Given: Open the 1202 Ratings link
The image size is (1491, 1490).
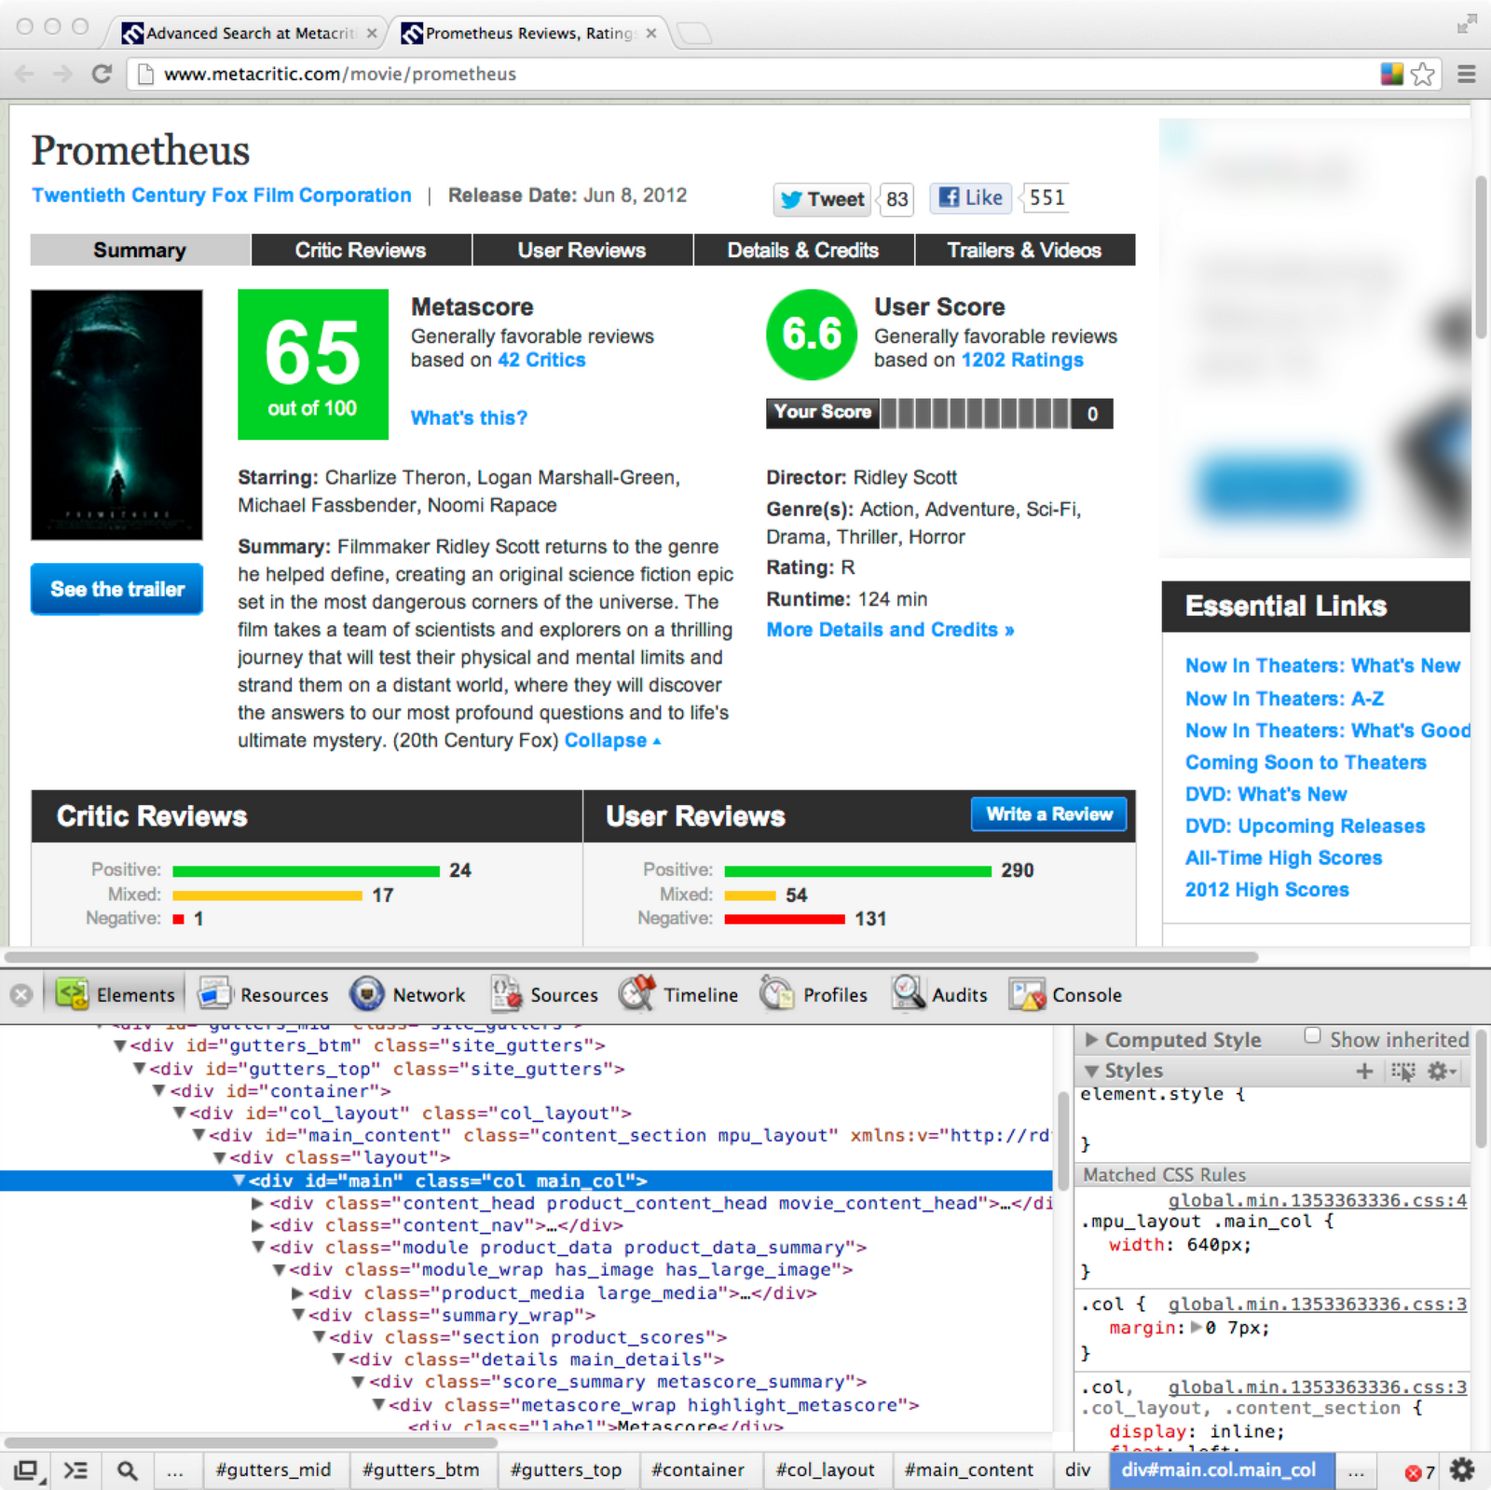Looking at the screenshot, I should [x=1022, y=360].
